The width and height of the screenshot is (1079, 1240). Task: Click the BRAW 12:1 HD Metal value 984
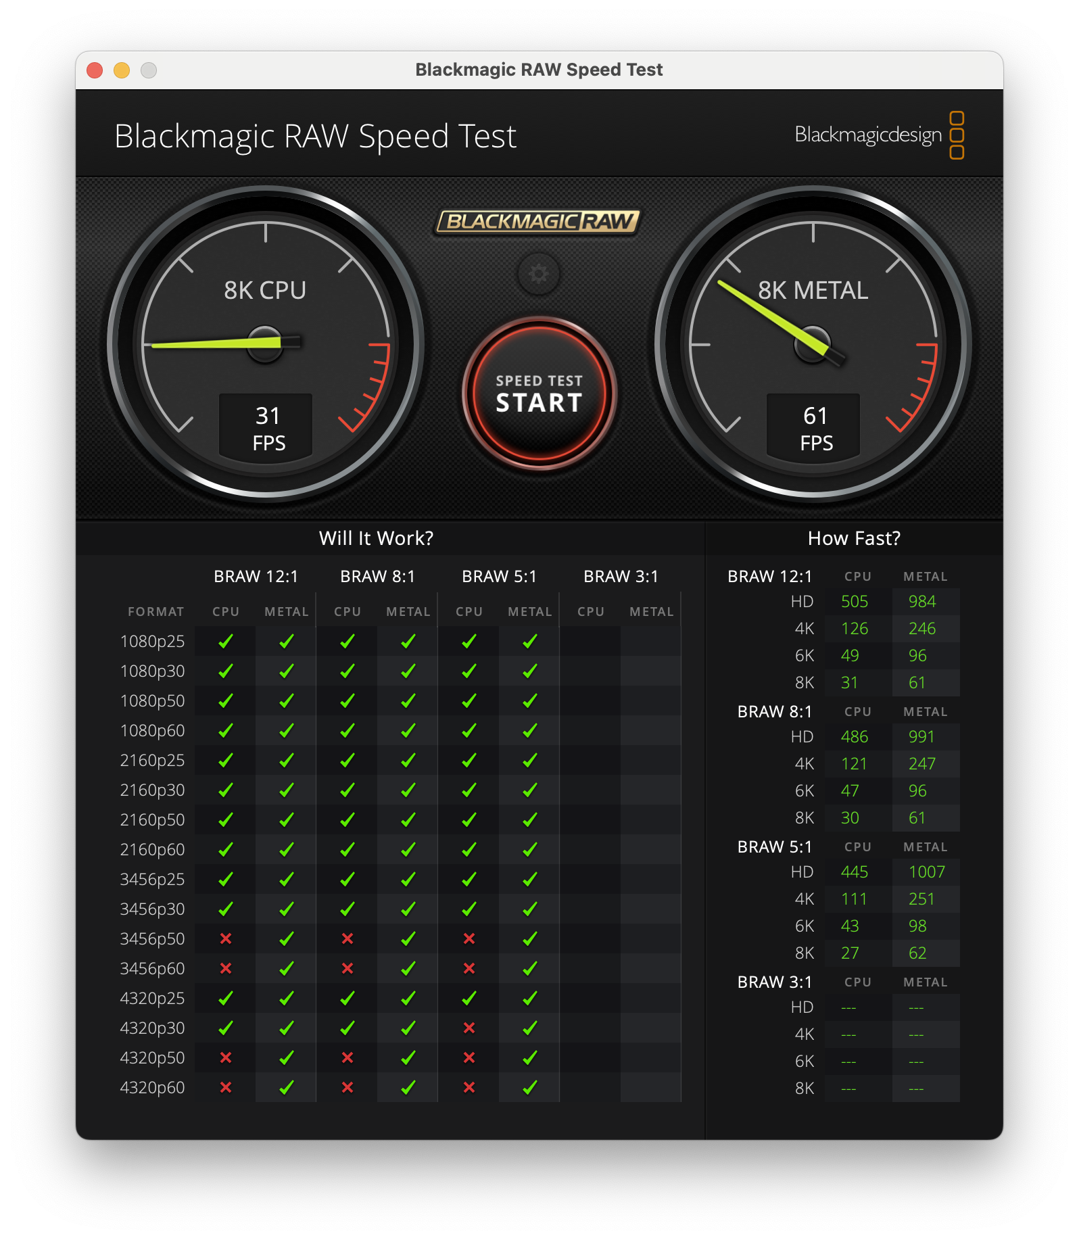point(922,602)
